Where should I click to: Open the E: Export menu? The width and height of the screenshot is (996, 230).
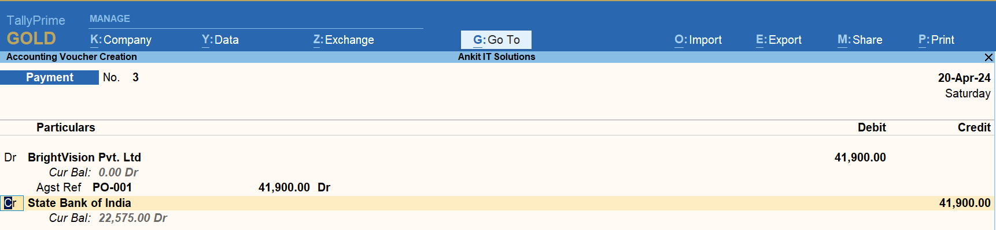click(779, 40)
